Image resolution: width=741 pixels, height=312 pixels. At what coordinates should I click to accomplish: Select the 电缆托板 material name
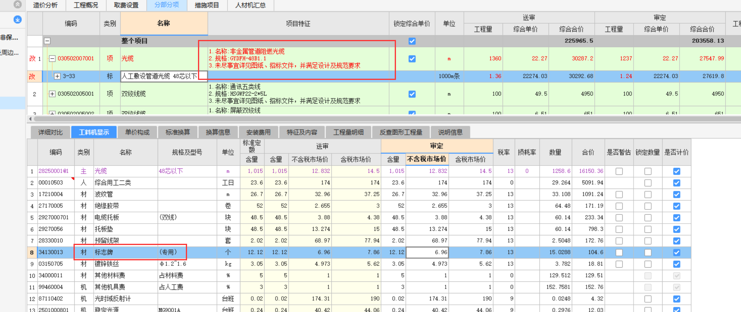point(107,218)
